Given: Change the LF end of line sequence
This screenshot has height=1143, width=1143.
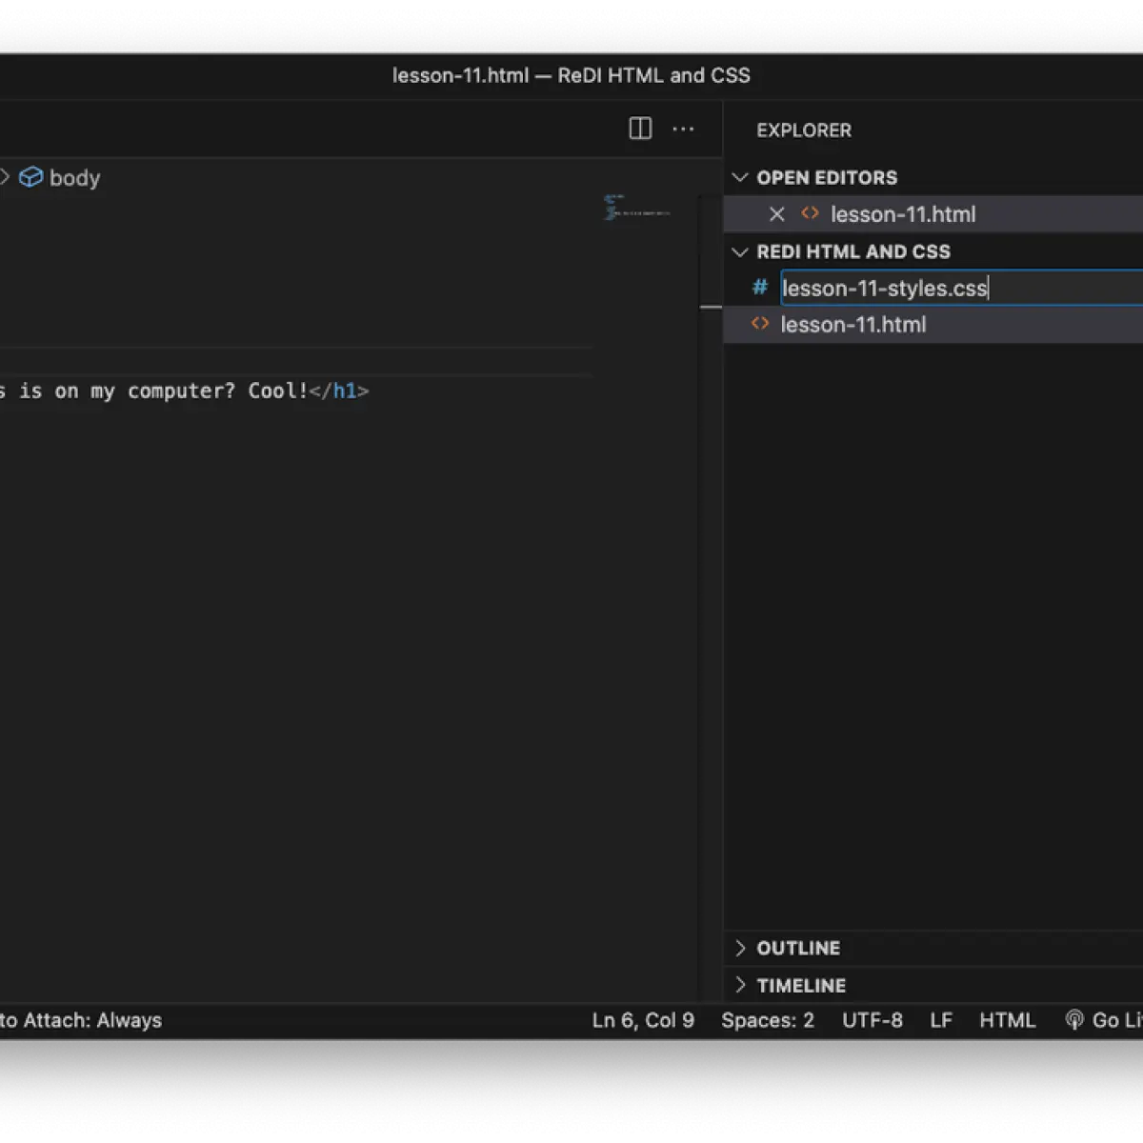Looking at the screenshot, I should (x=941, y=1020).
